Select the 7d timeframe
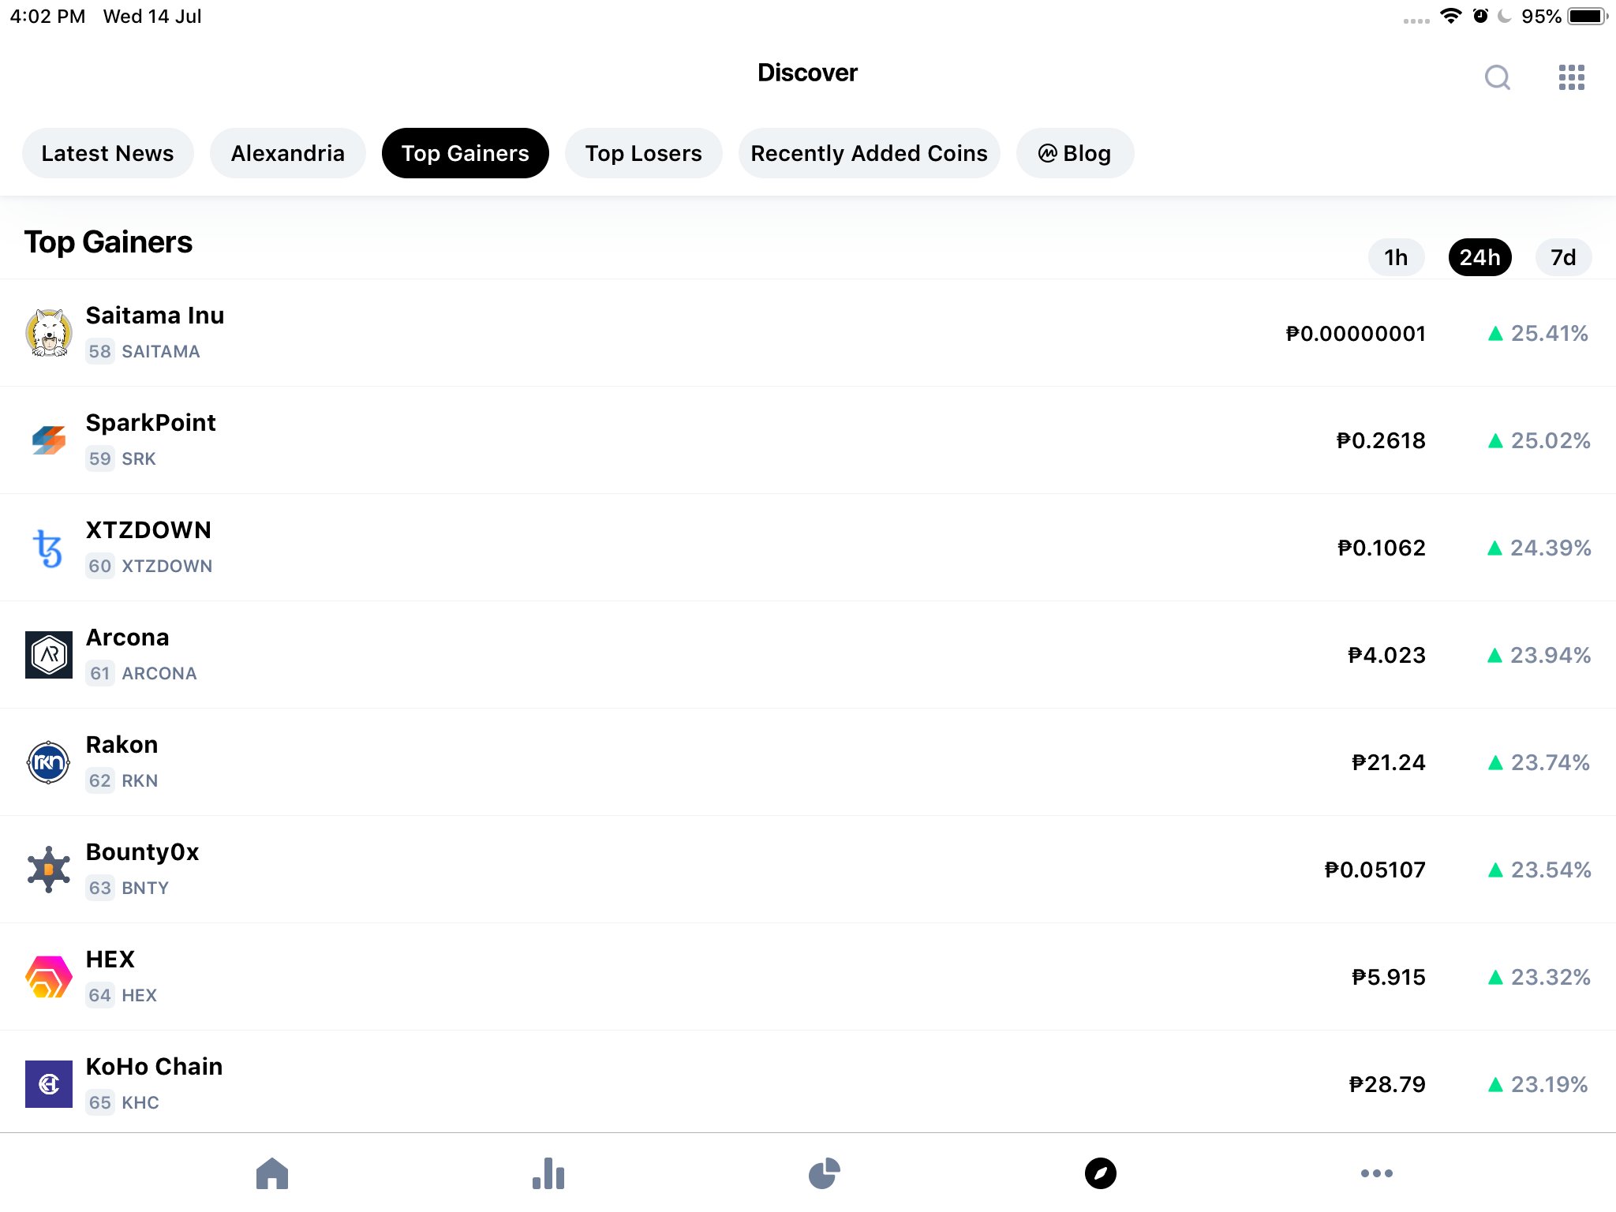The image size is (1616, 1212). [1563, 257]
